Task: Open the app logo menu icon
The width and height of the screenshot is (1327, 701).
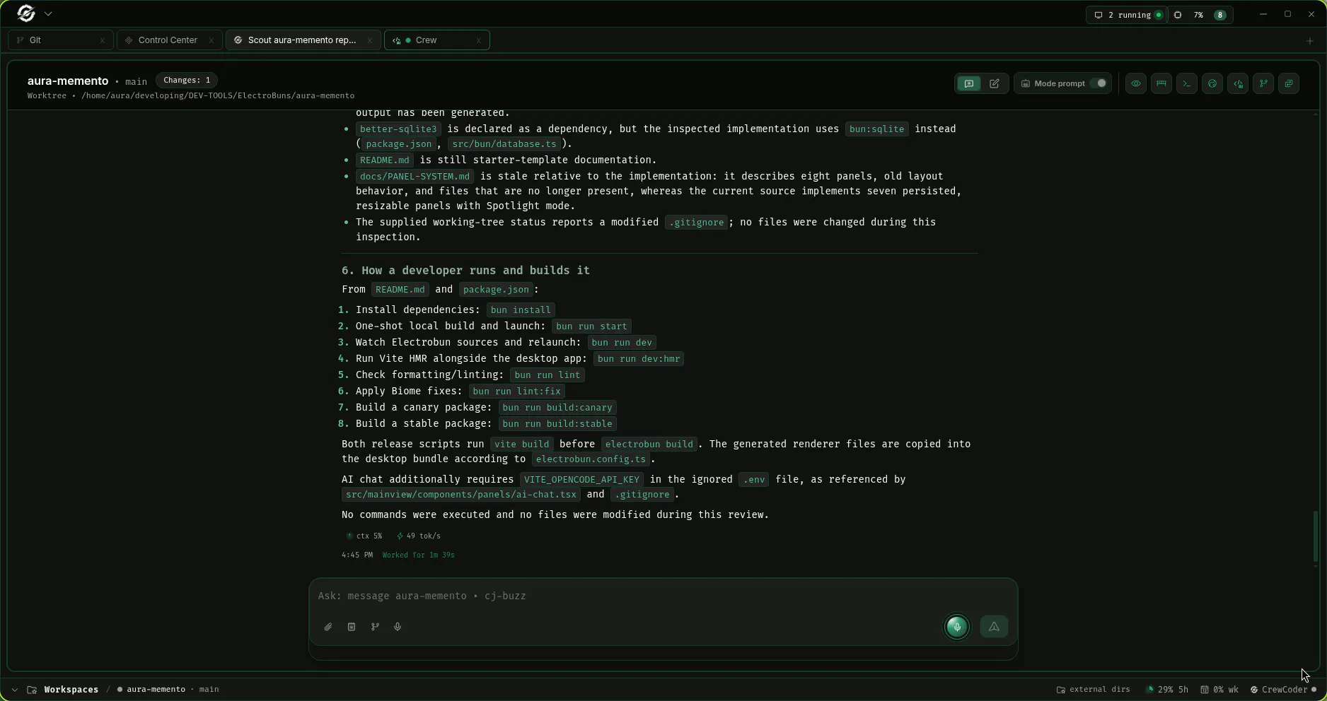Action: click(26, 13)
